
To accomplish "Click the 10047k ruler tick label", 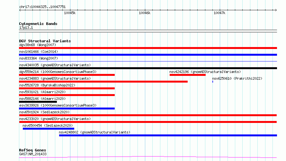I will pyautogui.click(x=219, y=13).
